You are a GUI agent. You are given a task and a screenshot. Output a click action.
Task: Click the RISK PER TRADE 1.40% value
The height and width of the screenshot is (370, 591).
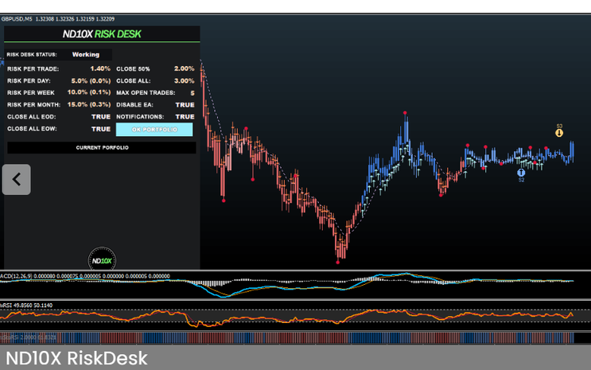pyautogui.click(x=100, y=68)
